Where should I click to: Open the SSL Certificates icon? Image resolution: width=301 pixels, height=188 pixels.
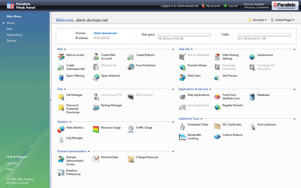click(217, 126)
